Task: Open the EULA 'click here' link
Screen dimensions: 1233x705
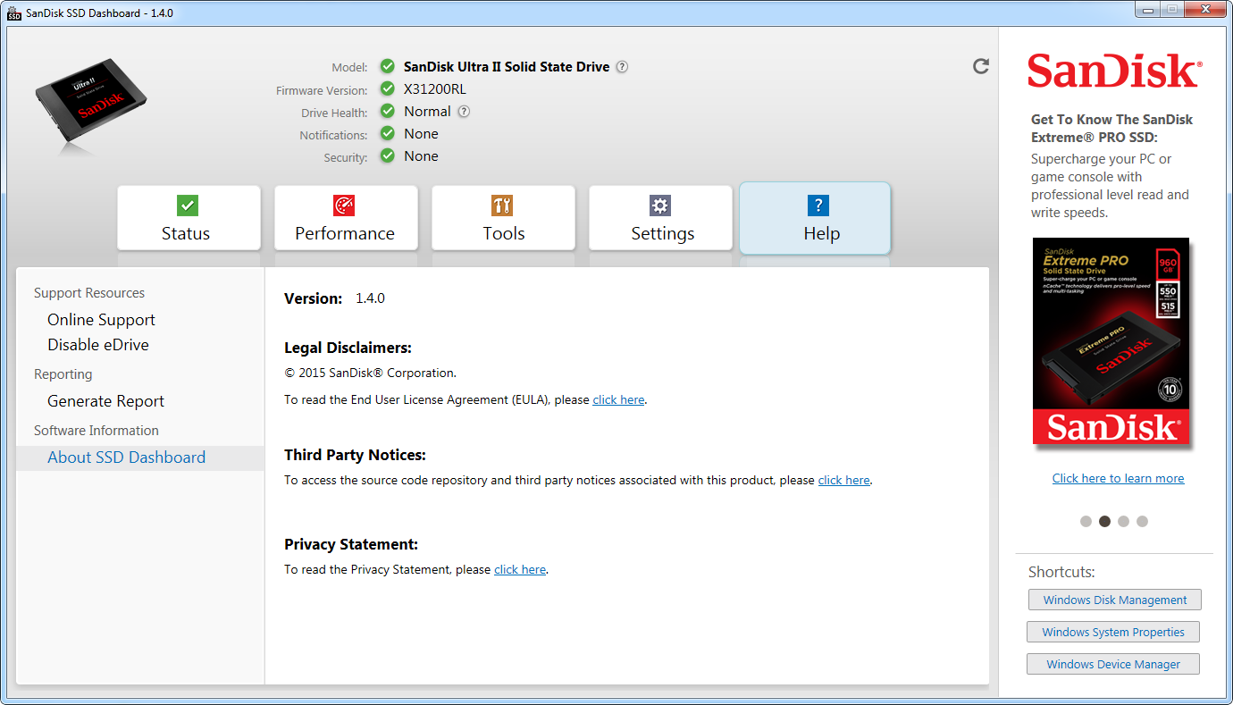Action: [x=618, y=400]
